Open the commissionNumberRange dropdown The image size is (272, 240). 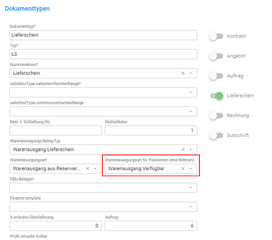point(190,111)
